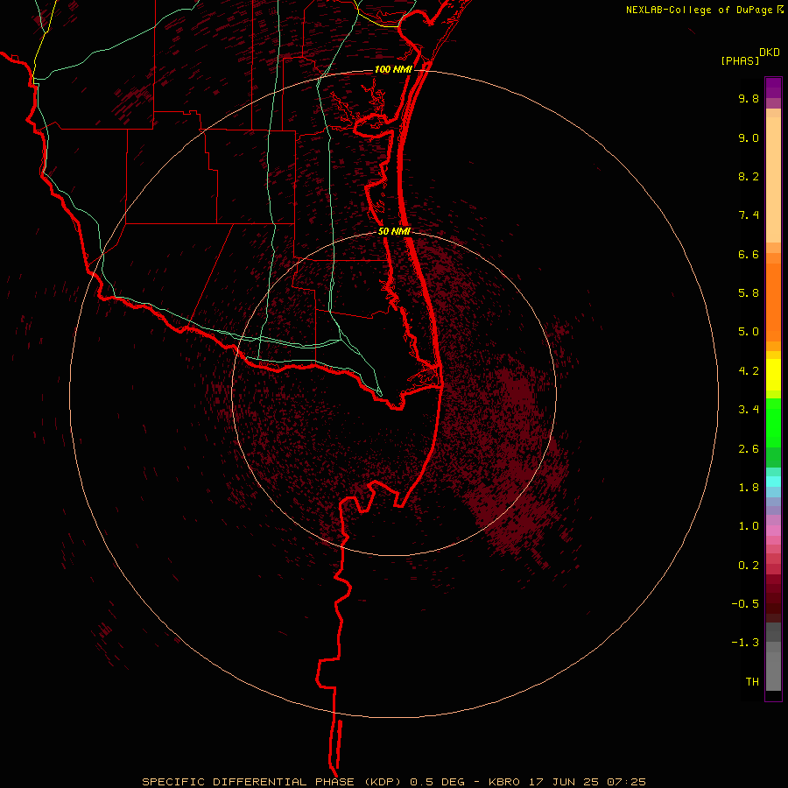Click the 7.4 value on color scale
Screen dimensions: 788x788
point(749,215)
